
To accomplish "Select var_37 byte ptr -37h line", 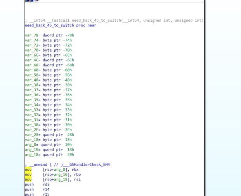I will 48,90.
